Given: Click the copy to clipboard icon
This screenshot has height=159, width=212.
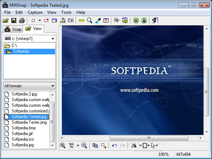Looking at the screenshot, I should (x=95, y=146).
